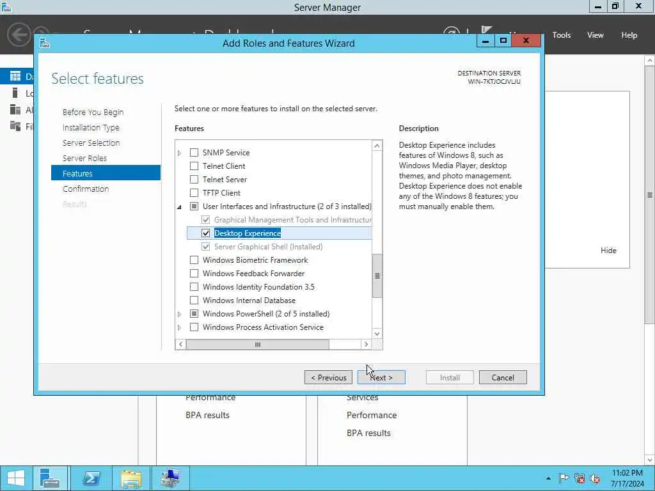655x491 pixels.
Task: Expand the SNMP Service tree node
Action: tap(180, 153)
